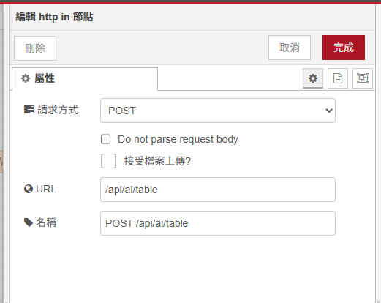Click the 刪除 button
This screenshot has height=303, width=381.
[35, 48]
